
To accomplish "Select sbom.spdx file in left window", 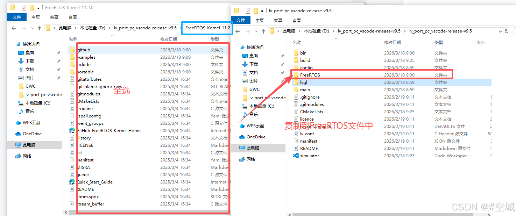I will click(87, 197).
